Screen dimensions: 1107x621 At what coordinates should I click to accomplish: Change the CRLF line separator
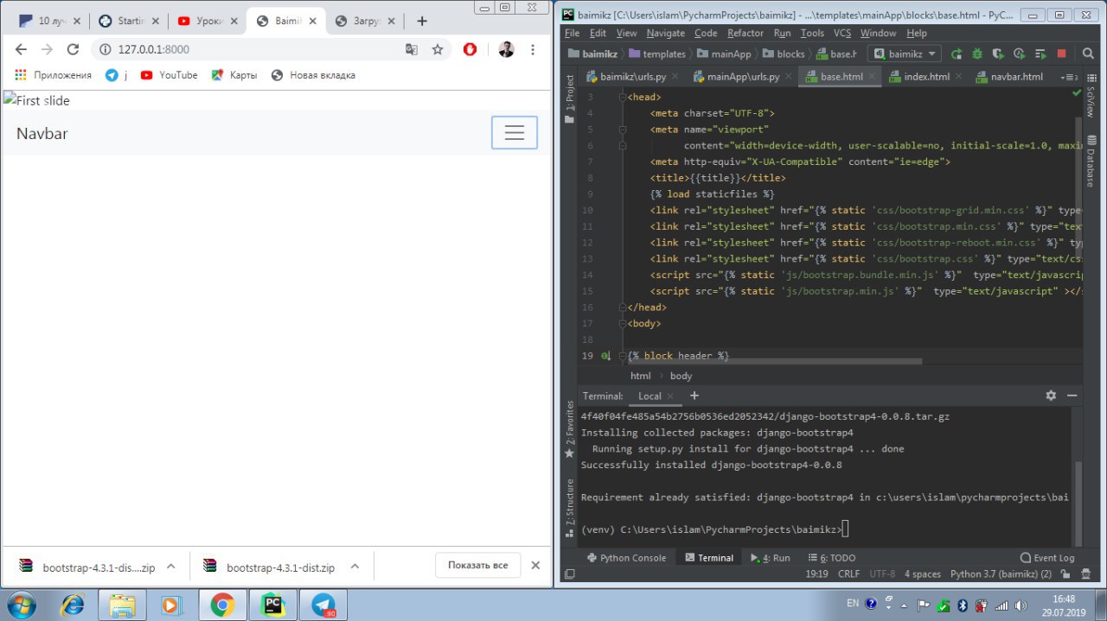click(x=848, y=573)
